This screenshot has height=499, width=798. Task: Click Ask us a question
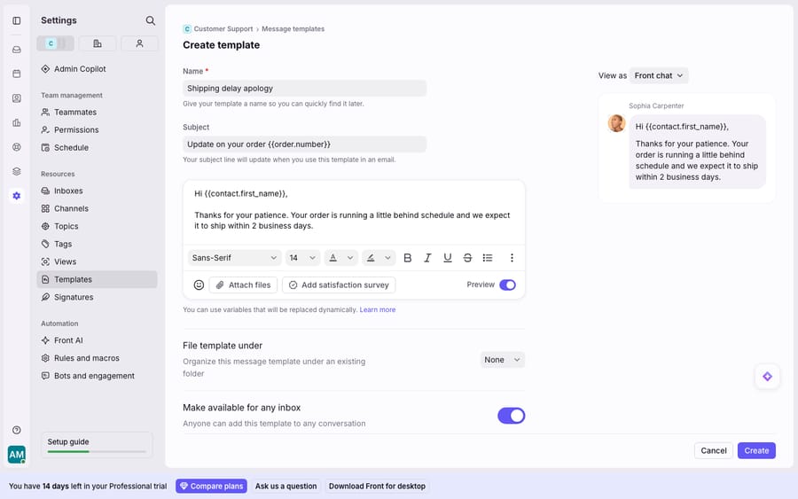click(286, 487)
